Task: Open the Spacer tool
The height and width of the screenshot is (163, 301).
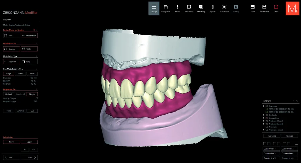Action: coord(213,9)
